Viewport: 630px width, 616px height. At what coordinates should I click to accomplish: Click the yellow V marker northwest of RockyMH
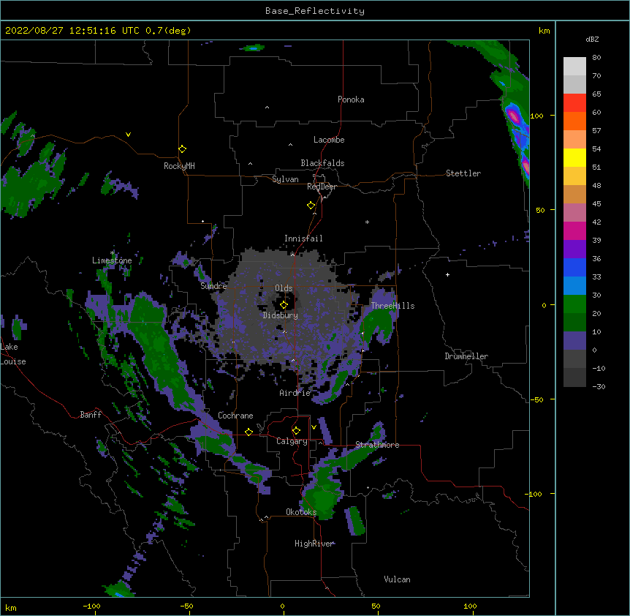click(128, 135)
